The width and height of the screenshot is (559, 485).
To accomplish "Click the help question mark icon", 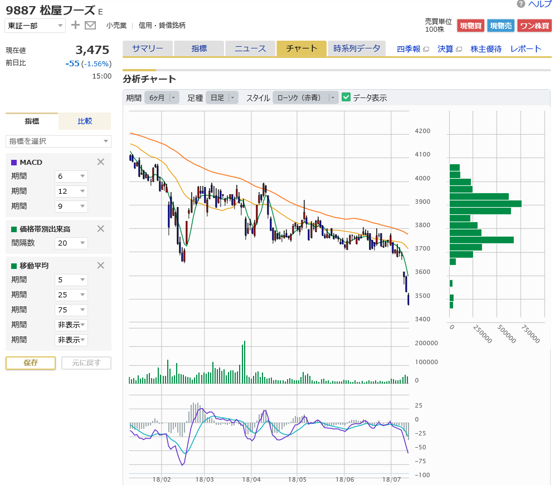I will point(521,4).
